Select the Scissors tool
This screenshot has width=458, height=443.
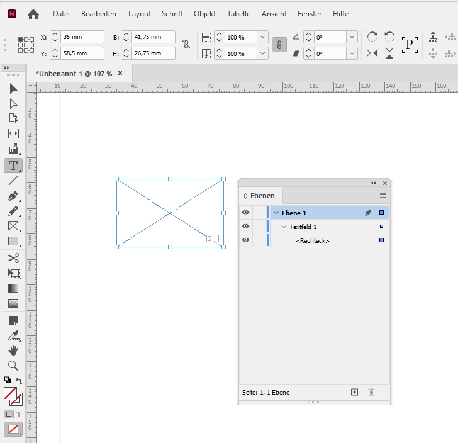[13, 258]
